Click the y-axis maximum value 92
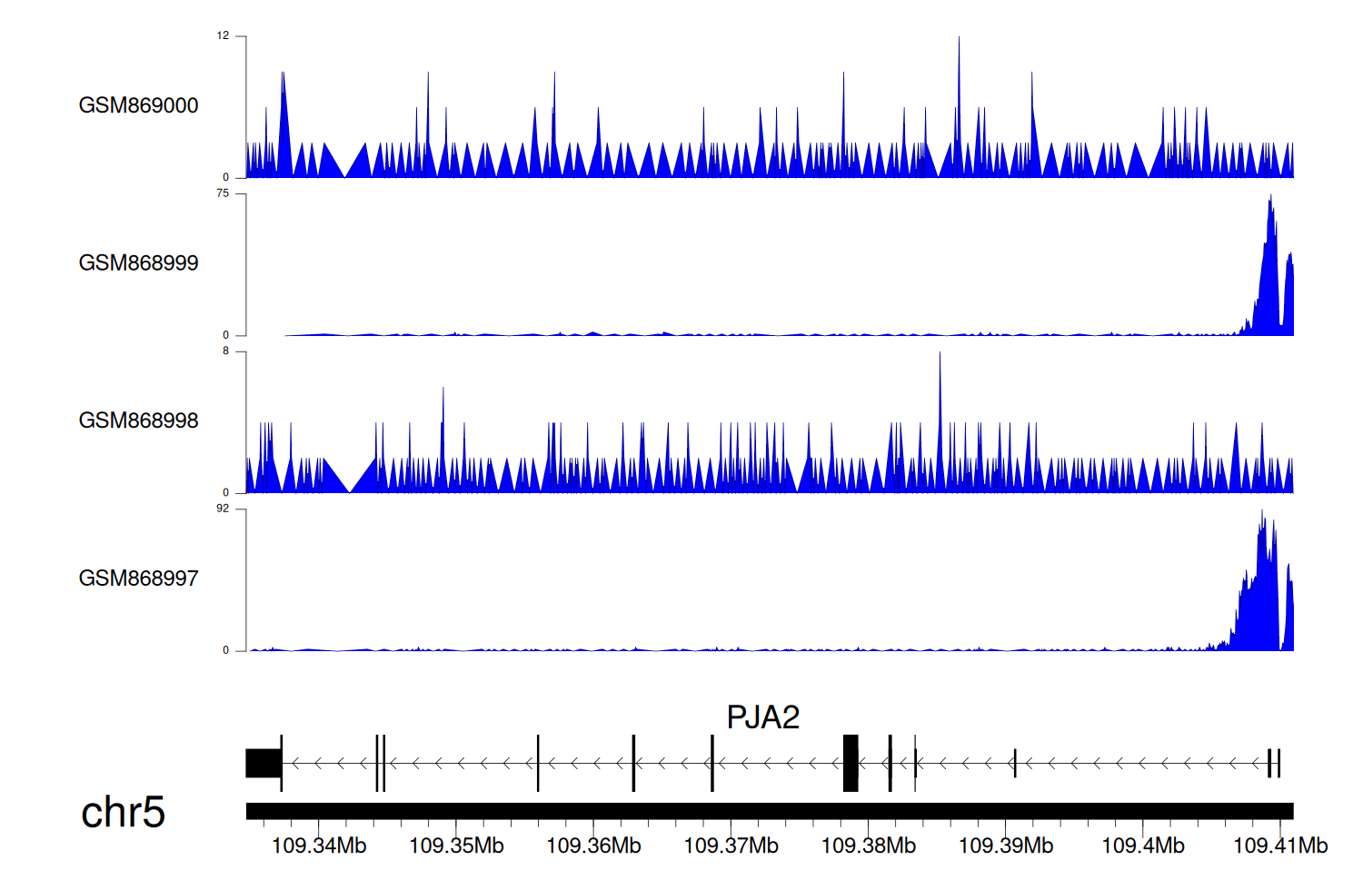 [x=223, y=509]
